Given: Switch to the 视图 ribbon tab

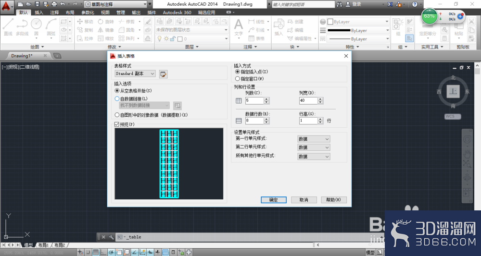Looking at the screenshot, I should 105,12.
